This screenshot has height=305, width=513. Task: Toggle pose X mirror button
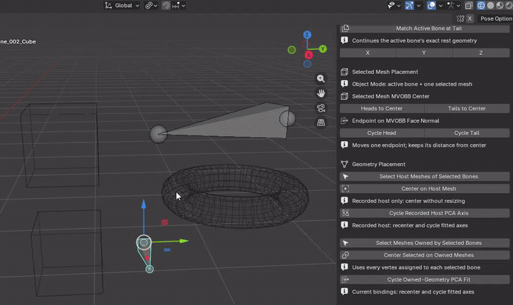click(470, 19)
